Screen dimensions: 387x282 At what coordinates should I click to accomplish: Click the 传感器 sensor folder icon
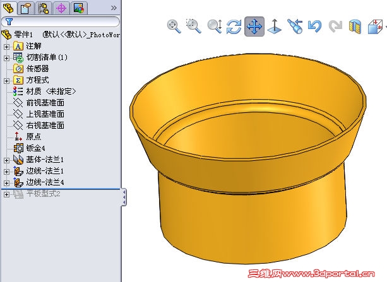18,69
